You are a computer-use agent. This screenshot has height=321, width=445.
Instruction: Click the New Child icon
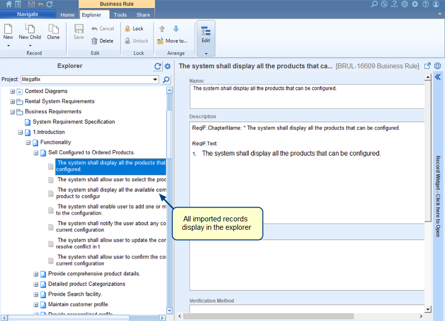30,29
